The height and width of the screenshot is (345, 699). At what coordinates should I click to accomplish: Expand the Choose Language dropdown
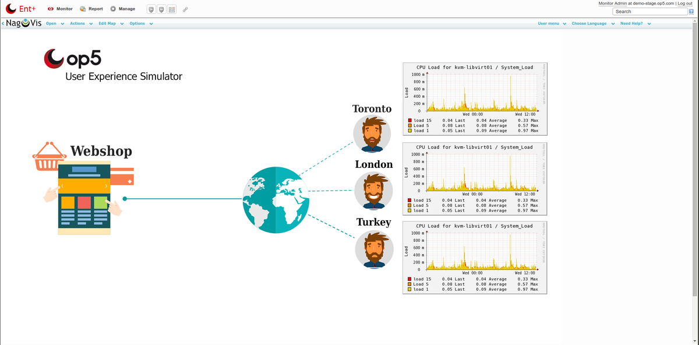point(593,24)
